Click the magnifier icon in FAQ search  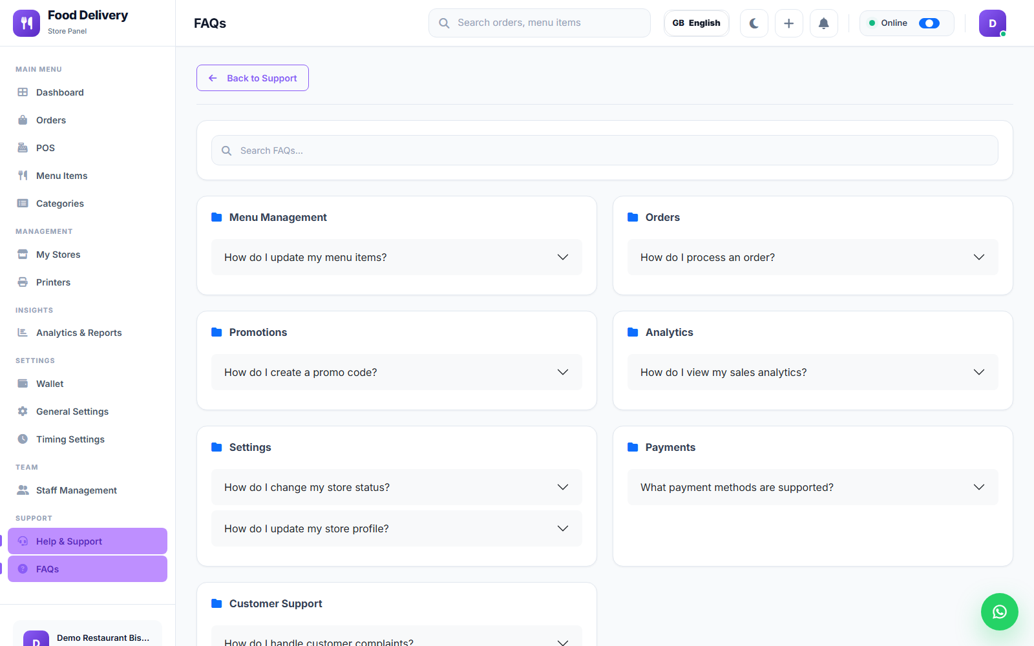coord(226,151)
